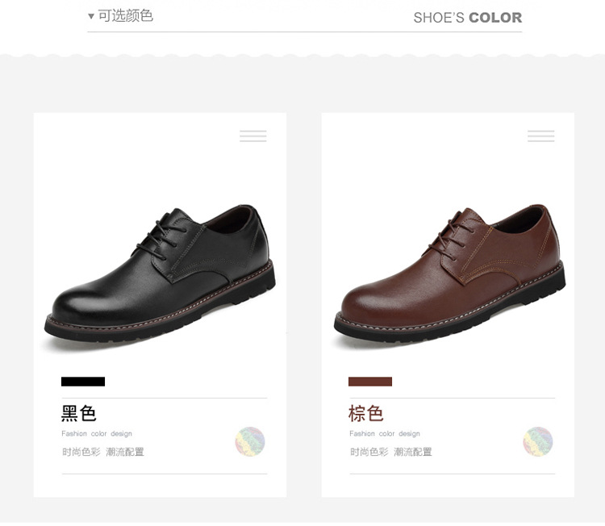Screen dimensions: 605x526
Task: Click 时尚色彩 text in the brown shoe card
Action: click(x=369, y=452)
